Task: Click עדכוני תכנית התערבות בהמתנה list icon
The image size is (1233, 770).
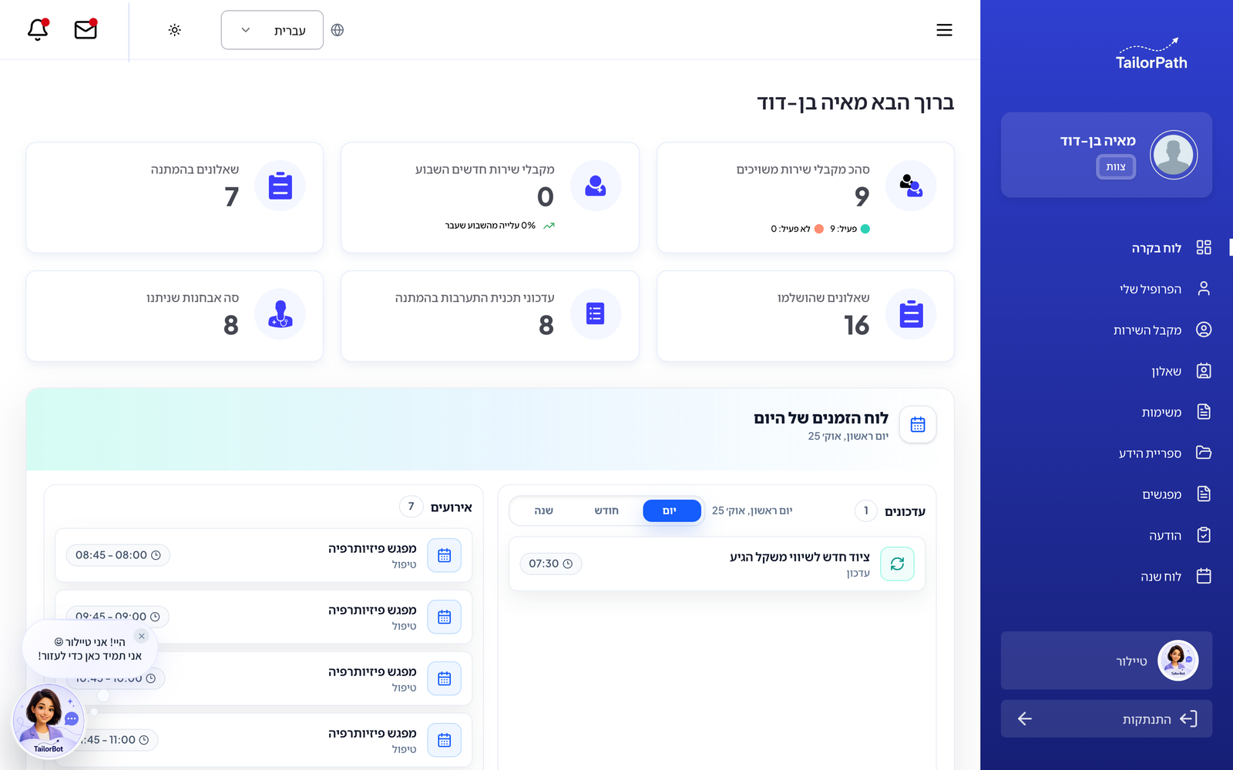Action: pyautogui.click(x=596, y=314)
